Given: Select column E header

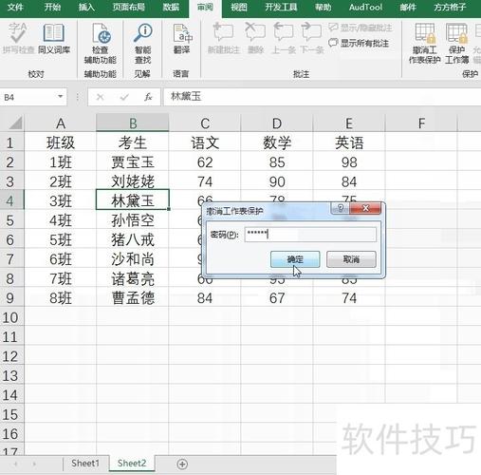Looking at the screenshot, I should [x=349, y=123].
